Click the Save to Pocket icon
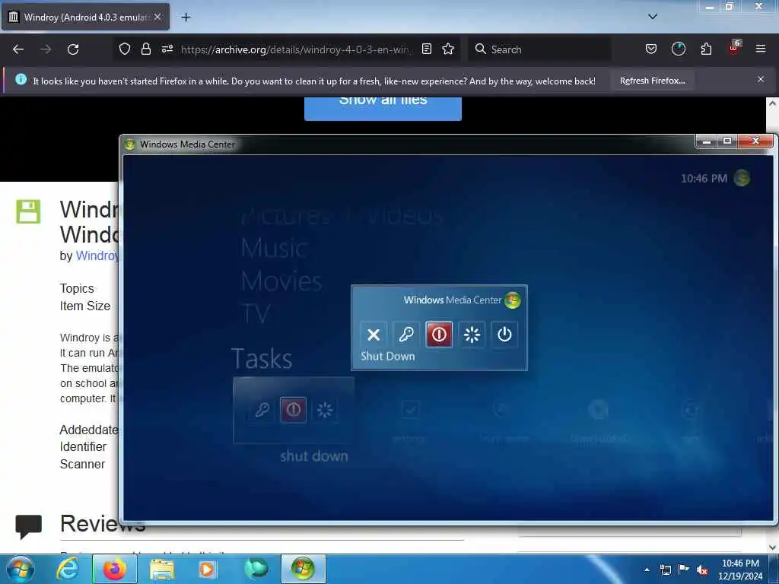 pos(651,49)
